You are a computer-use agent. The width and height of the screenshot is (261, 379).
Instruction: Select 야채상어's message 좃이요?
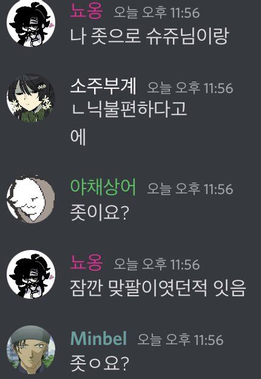pos(99,212)
